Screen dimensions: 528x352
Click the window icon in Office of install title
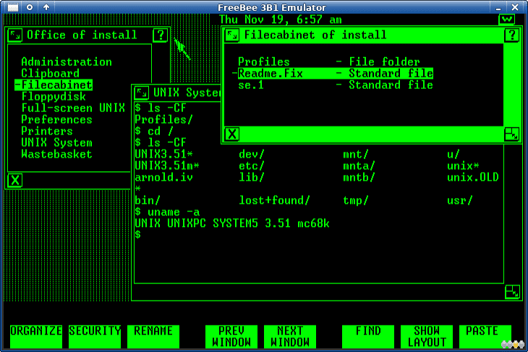tap(14, 35)
